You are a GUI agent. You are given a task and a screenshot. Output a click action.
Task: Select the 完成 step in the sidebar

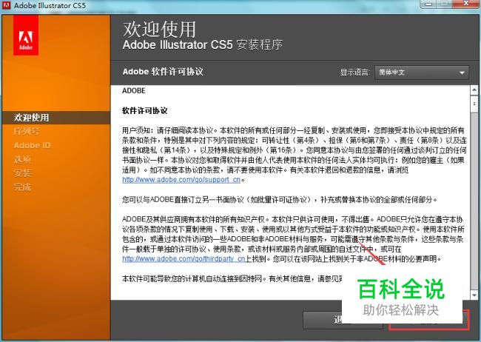[22, 187]
